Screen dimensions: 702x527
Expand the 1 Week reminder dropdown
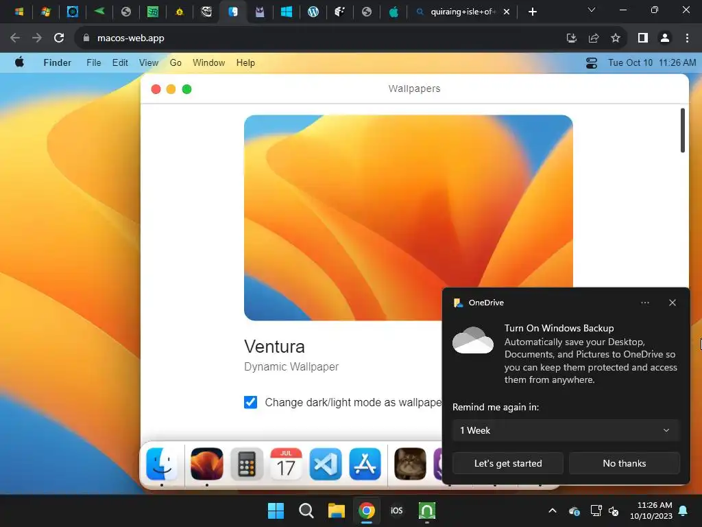point(566,430)
